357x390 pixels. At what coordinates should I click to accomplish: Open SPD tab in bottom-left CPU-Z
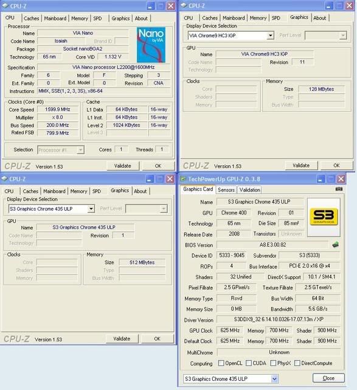pos(97,191)
